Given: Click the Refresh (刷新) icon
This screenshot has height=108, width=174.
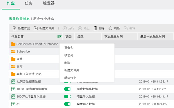Looking at the screenshot, I should 110,28.
